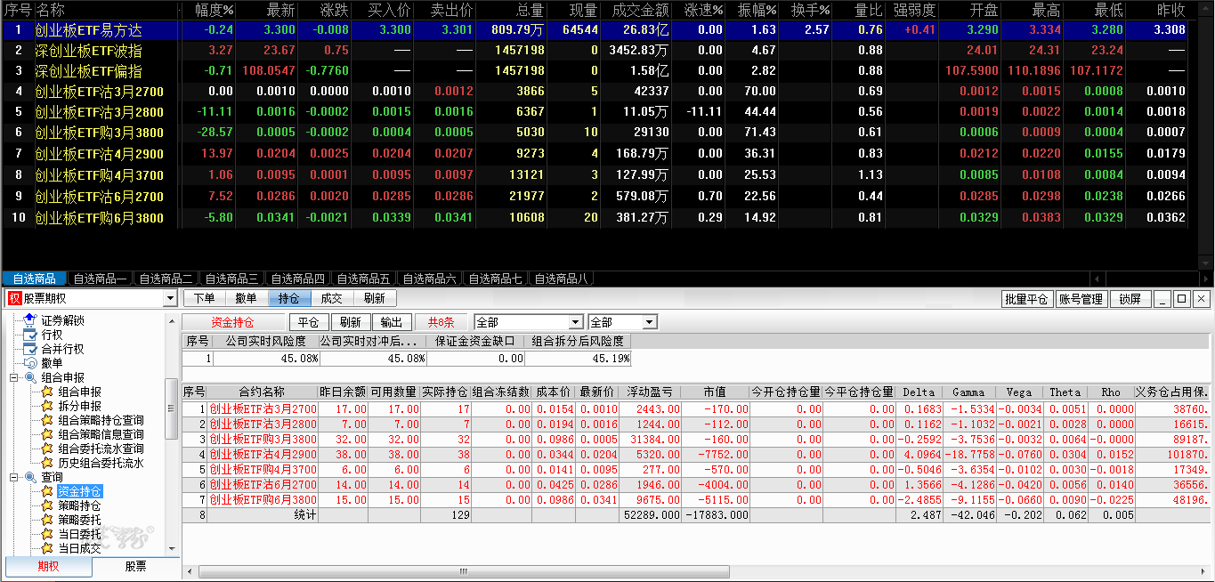This screenshot has height=582, width=1215.
Task: Switch to the 股票 bottom tab
Action: point(135,567)
